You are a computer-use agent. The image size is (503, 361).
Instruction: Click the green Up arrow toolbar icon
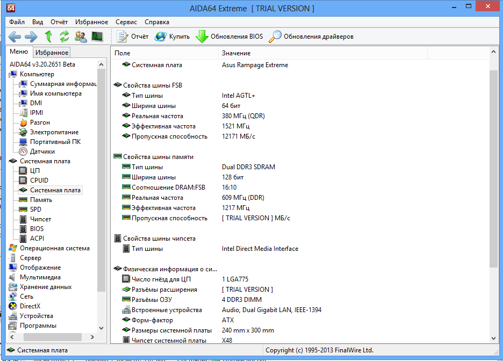(49, 37)
